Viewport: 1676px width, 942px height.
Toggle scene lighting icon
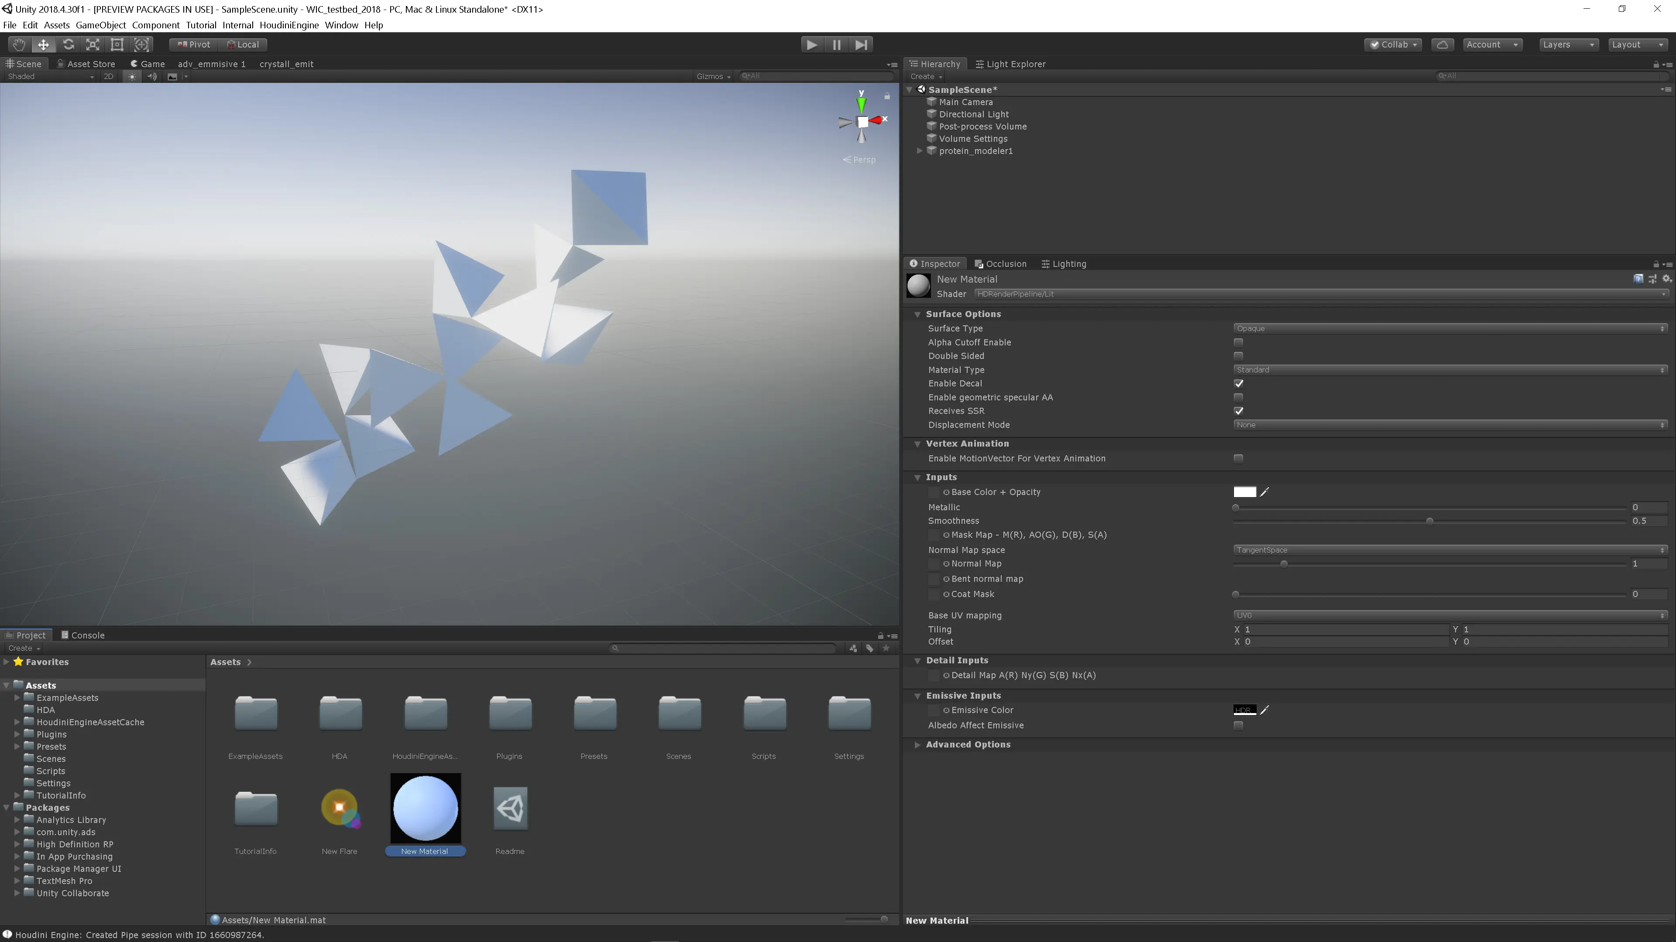click(x=132, y=76)
